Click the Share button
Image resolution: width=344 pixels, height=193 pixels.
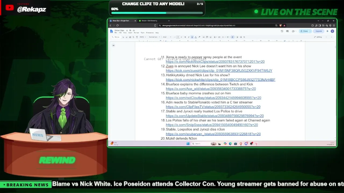click(304, 31)
